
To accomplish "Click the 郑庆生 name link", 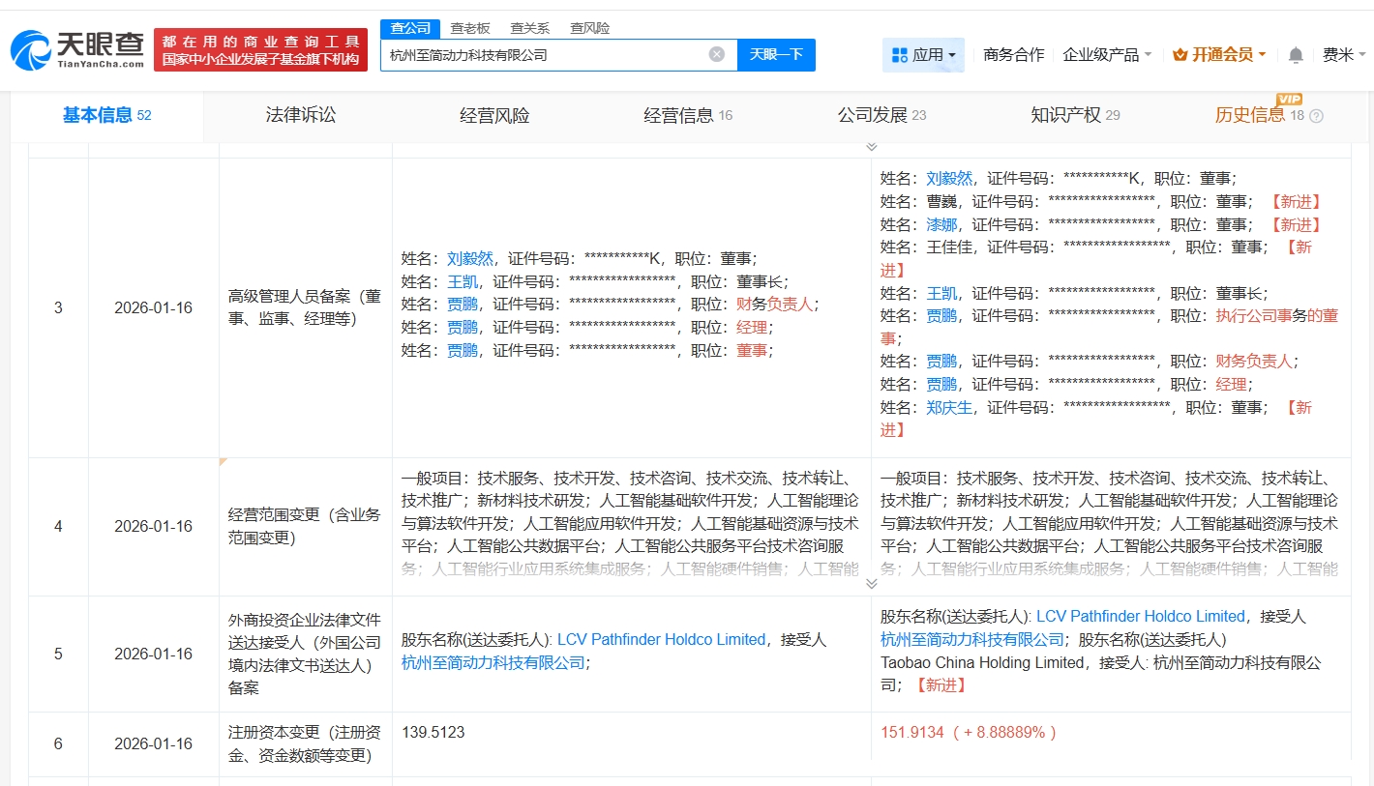I will coord(949,407).
